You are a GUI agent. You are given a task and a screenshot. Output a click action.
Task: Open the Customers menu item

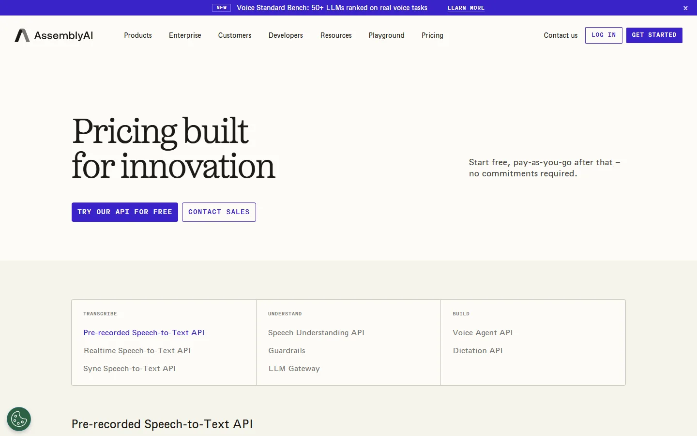pyautogui.click(x=235, y=35)
